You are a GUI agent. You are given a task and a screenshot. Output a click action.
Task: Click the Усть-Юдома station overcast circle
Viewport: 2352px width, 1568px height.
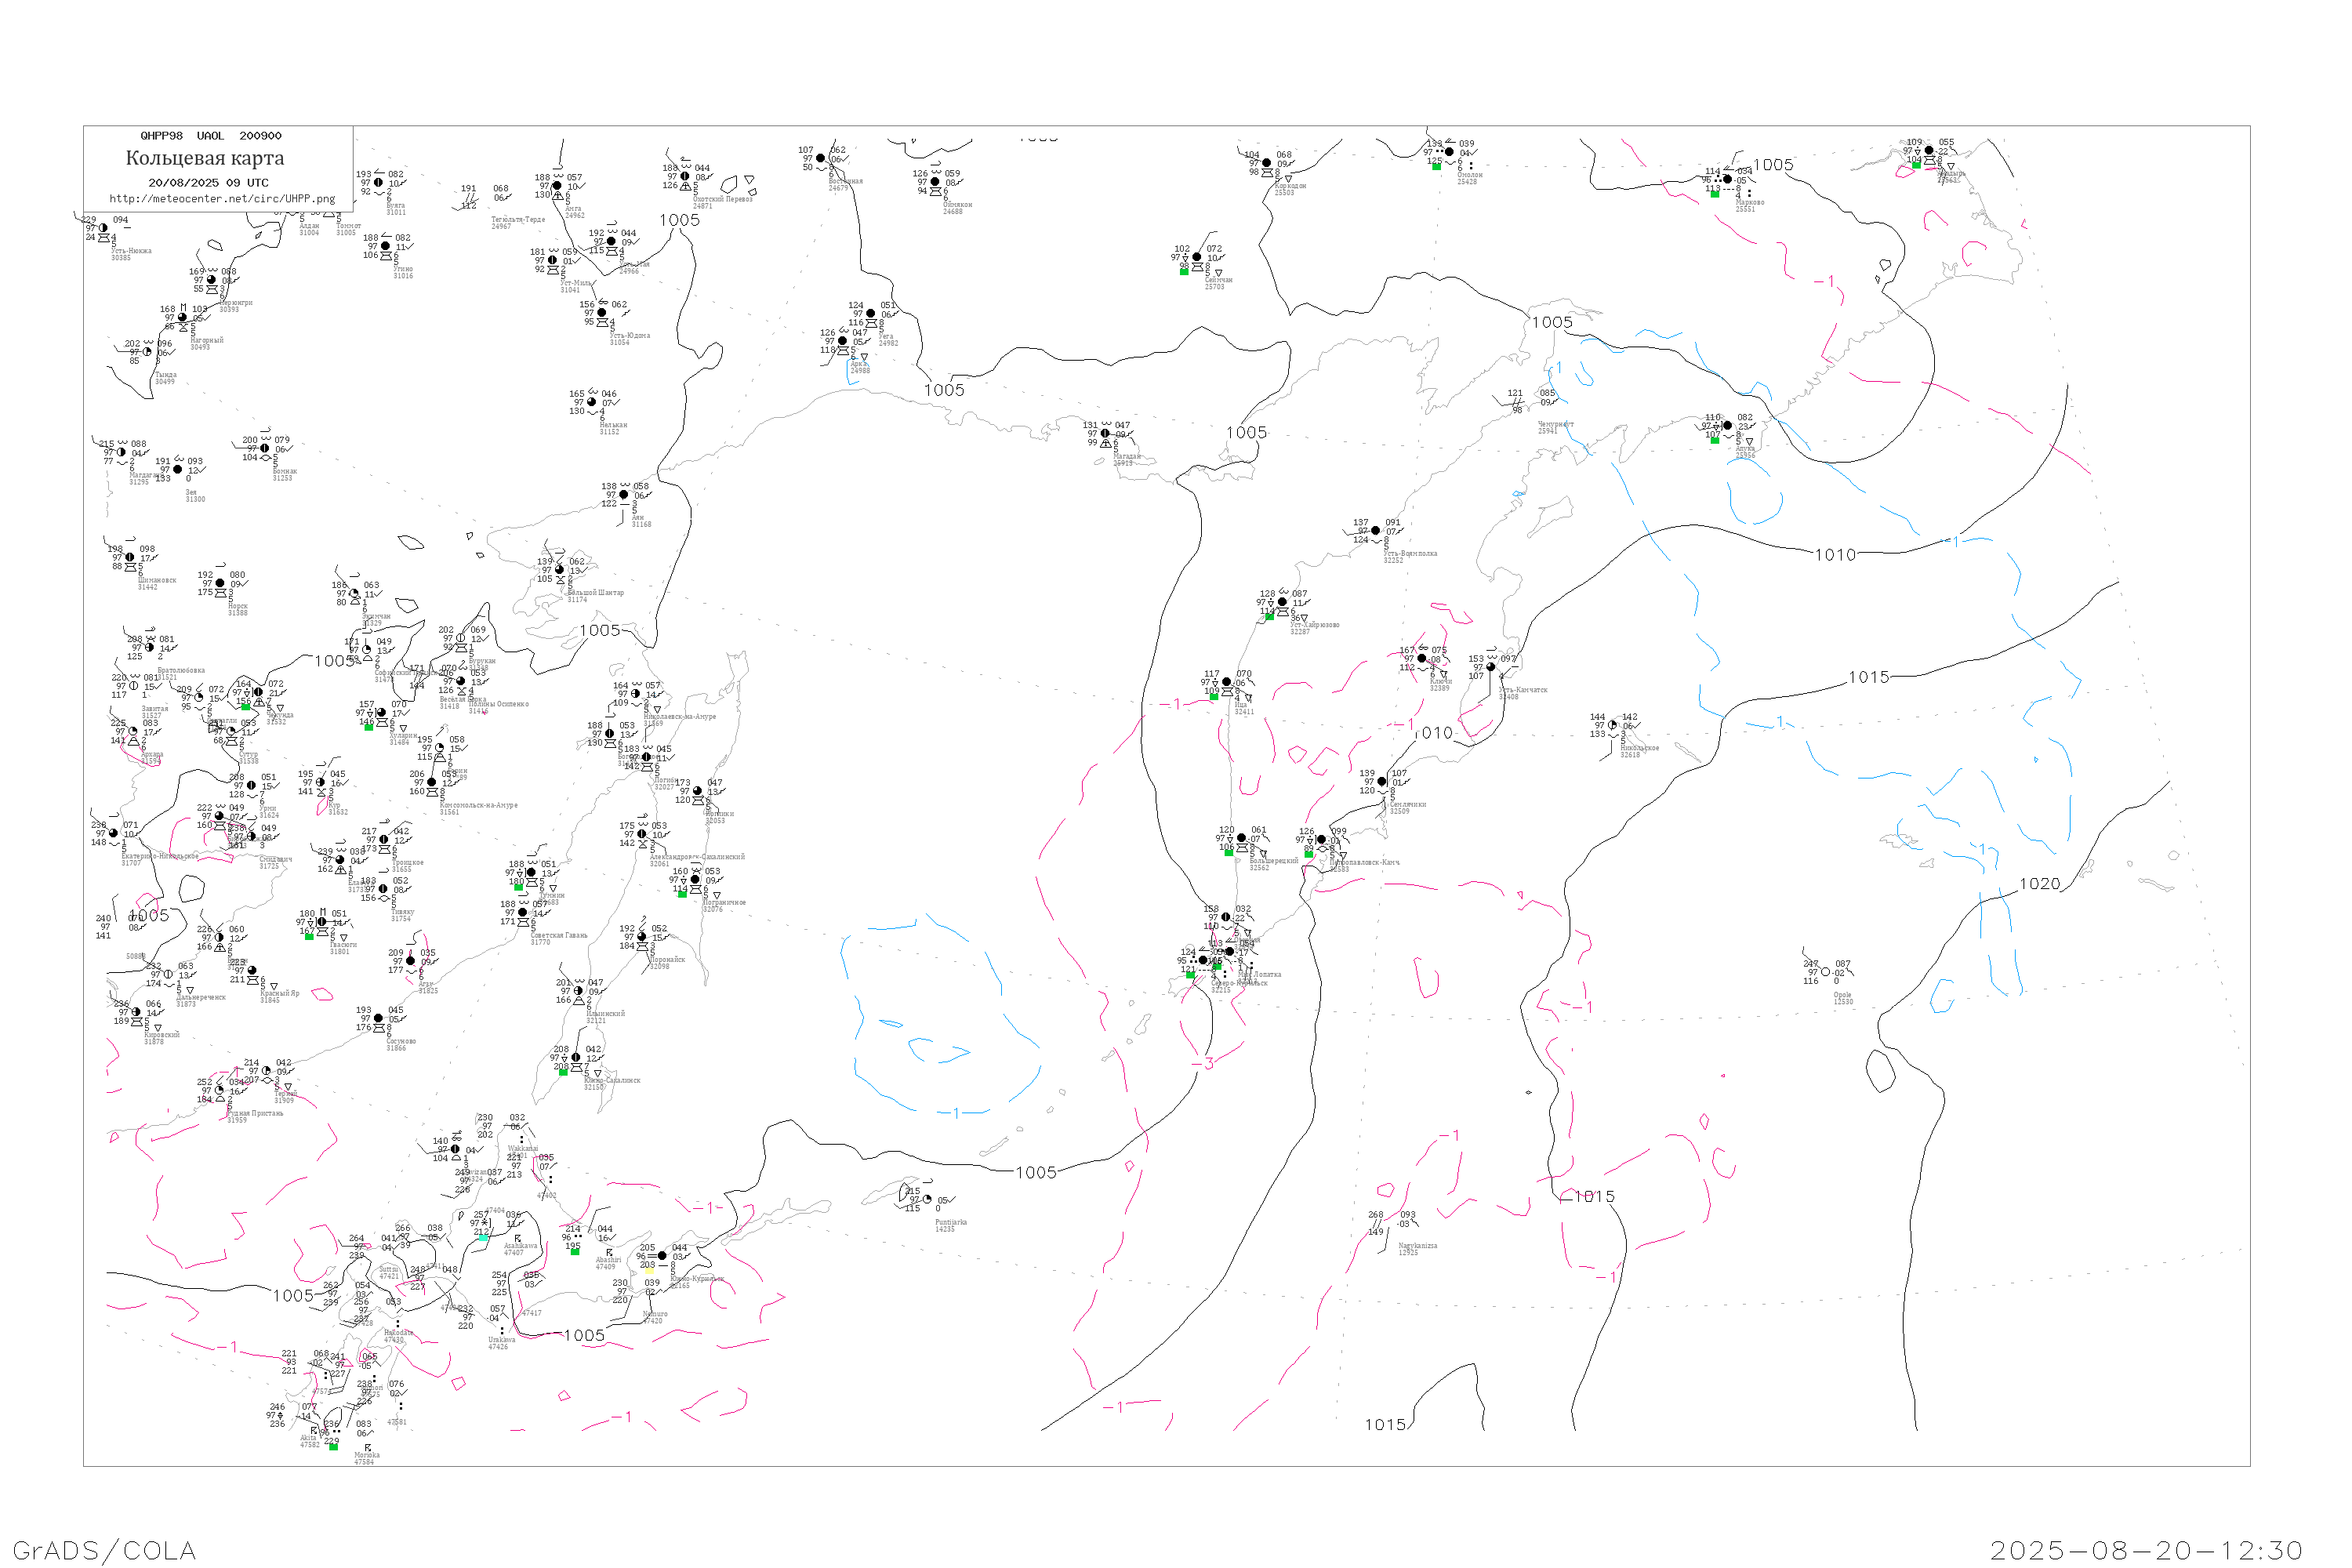click(601, 313)
